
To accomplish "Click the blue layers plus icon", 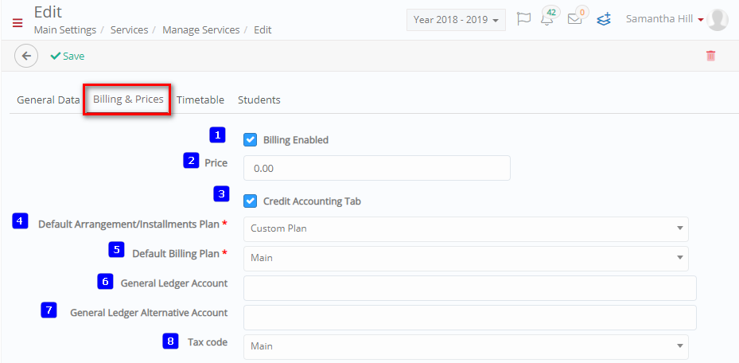I will pyautogui.click(x=604, y=19).
